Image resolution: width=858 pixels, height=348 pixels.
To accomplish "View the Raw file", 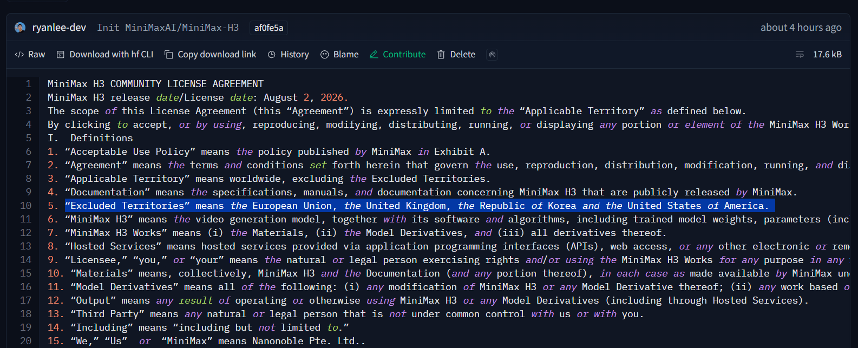I will 30,55.
